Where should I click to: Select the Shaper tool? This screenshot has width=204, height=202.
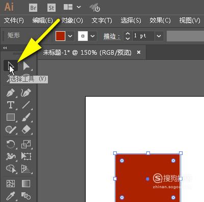coord(11,130)
